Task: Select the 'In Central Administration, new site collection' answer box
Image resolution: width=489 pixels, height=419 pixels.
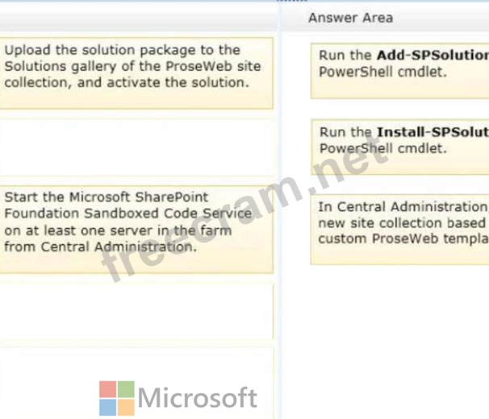Action: 399,230
